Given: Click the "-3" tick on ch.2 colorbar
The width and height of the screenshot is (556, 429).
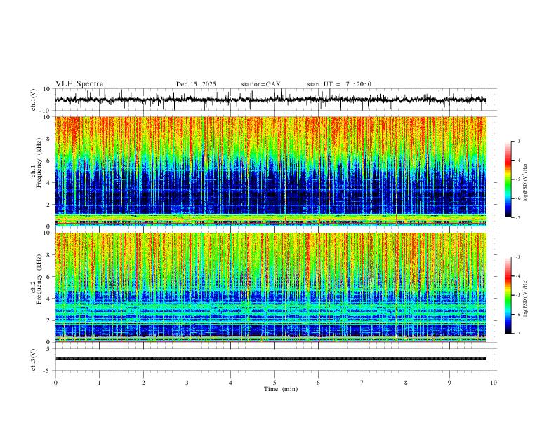Looking at the screenshot, I should [x=517, y=257].
